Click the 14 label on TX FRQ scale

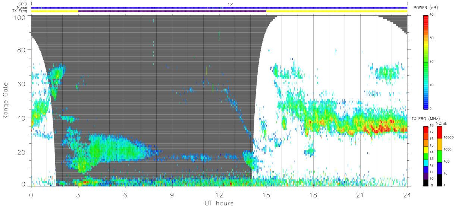tap(432, 152)
